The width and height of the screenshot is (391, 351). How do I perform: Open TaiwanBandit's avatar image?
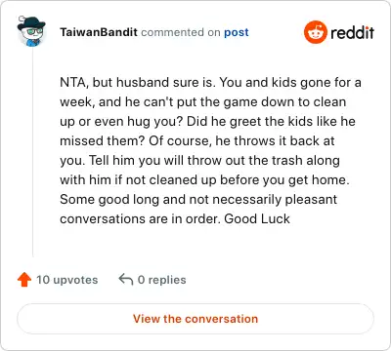tap(31, 31)
